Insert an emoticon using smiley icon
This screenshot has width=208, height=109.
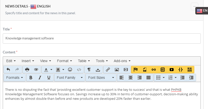70,70
